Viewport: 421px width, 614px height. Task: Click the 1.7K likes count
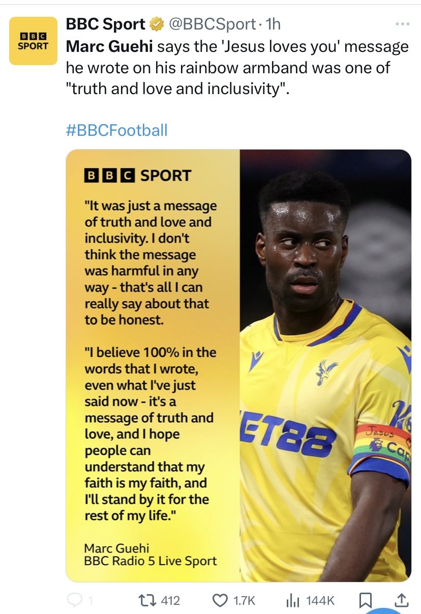click(x=244, y=601)
